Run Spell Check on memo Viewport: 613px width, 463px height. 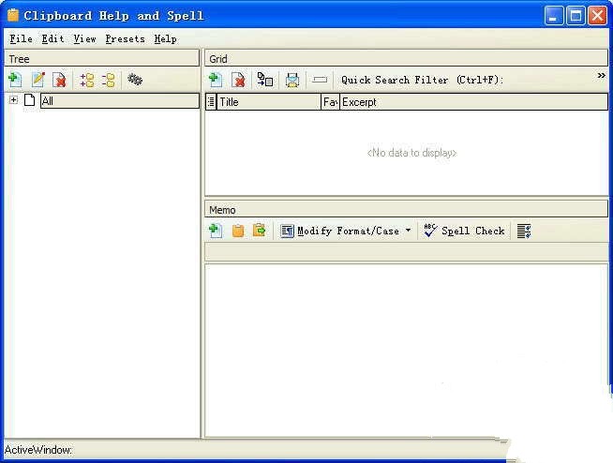pyautogui.click(x=465, y=231)
